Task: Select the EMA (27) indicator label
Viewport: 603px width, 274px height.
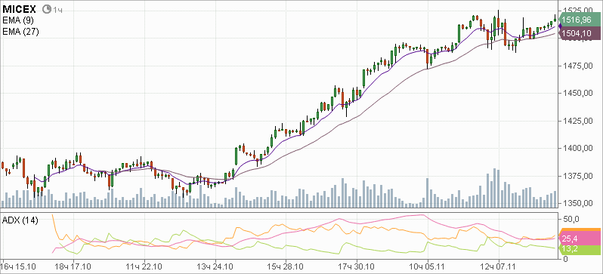Action: (20, 32)
